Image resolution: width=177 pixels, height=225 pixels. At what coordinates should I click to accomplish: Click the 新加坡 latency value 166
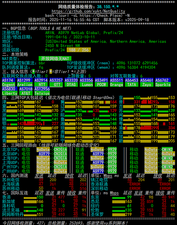pyautogui.click(x=40, y=202)
